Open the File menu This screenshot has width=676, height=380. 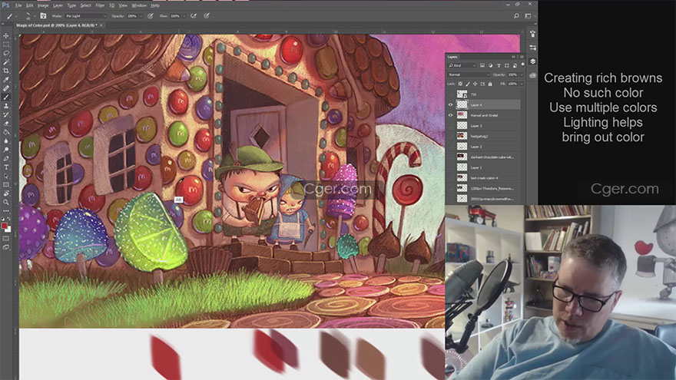tap(18, 5)
